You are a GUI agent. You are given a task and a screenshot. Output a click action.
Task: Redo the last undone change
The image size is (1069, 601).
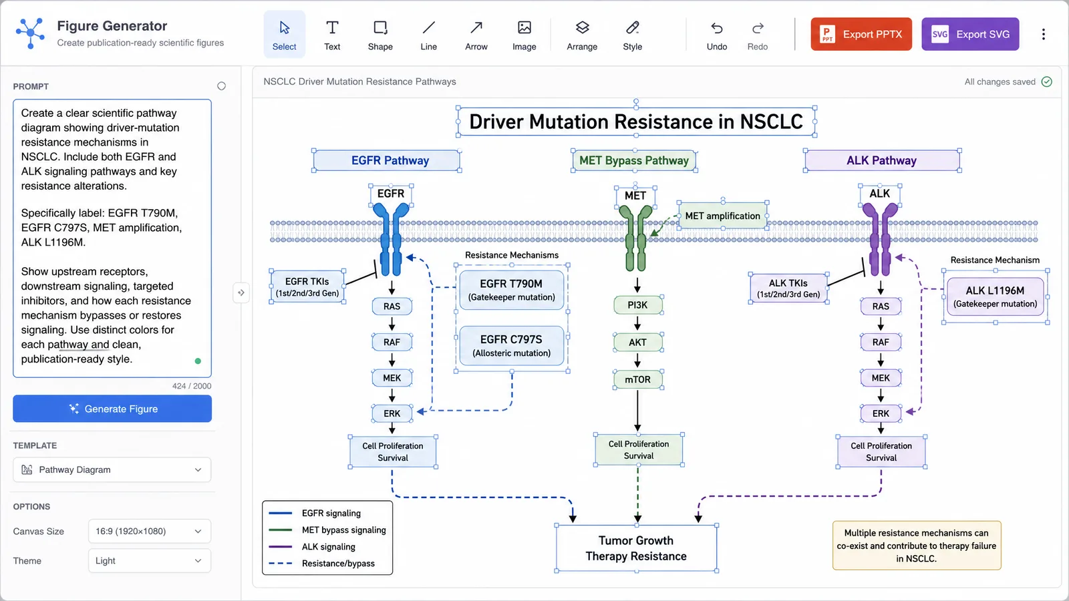point(758,35)
